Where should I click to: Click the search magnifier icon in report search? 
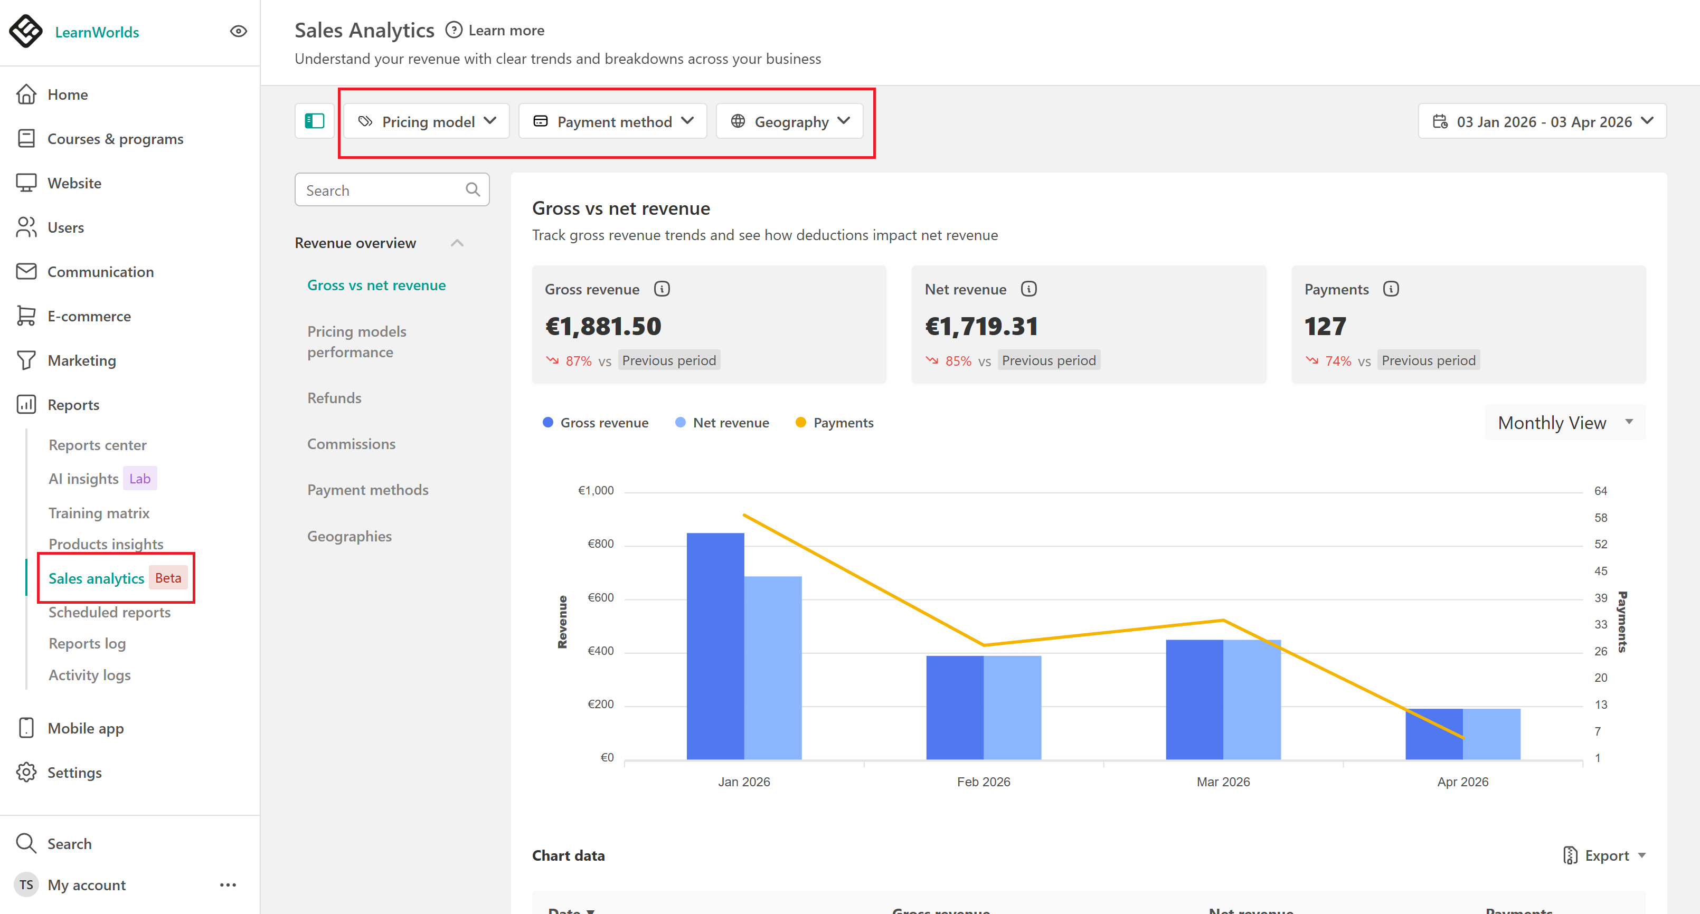point(473,190)
